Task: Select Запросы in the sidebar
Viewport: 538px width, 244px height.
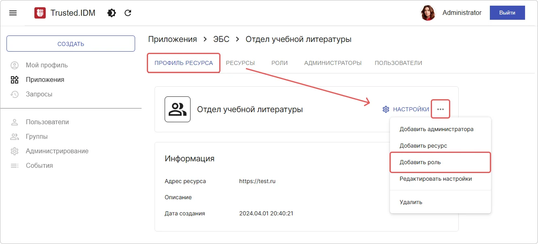Action: (39, 94)
